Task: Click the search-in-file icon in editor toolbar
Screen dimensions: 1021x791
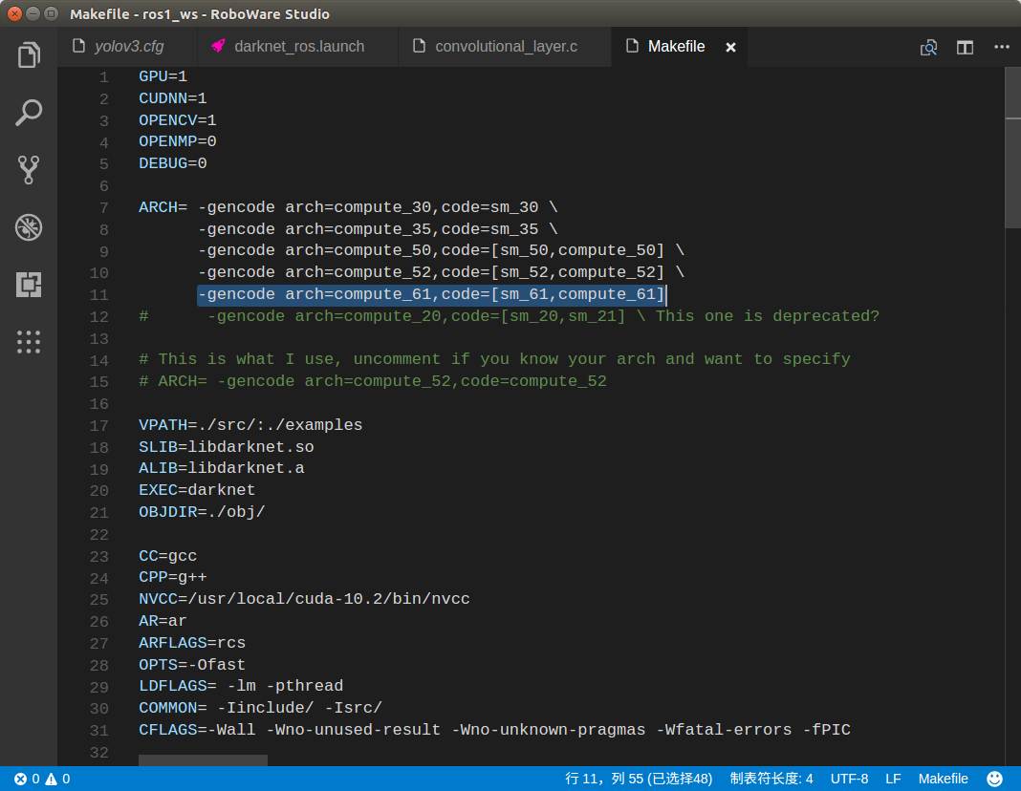Action: (928, 48)
